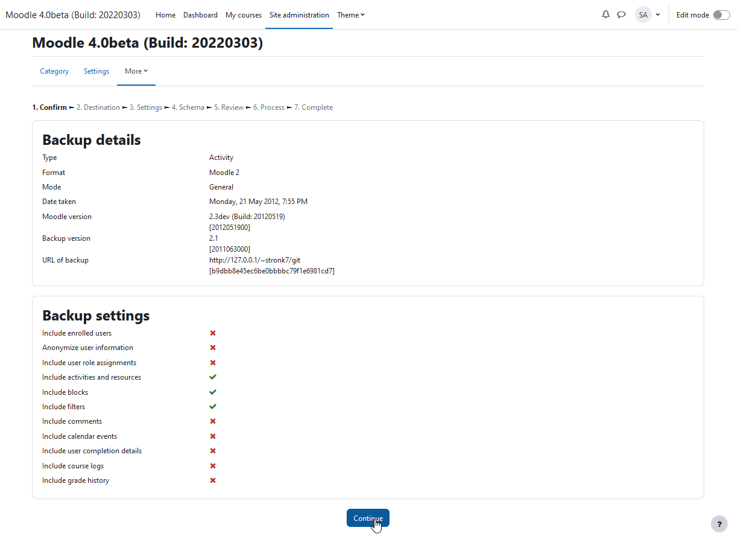Click the Continue button
738x542 pixels.
[x=368, y=518]
